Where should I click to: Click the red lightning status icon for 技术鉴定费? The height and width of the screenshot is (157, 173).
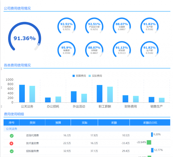tap(11, 143)
